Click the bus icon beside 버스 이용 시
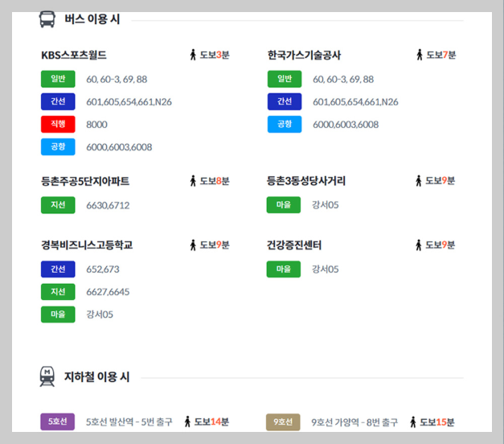Screen dimensions: 504x444 [x=47, y=19]
